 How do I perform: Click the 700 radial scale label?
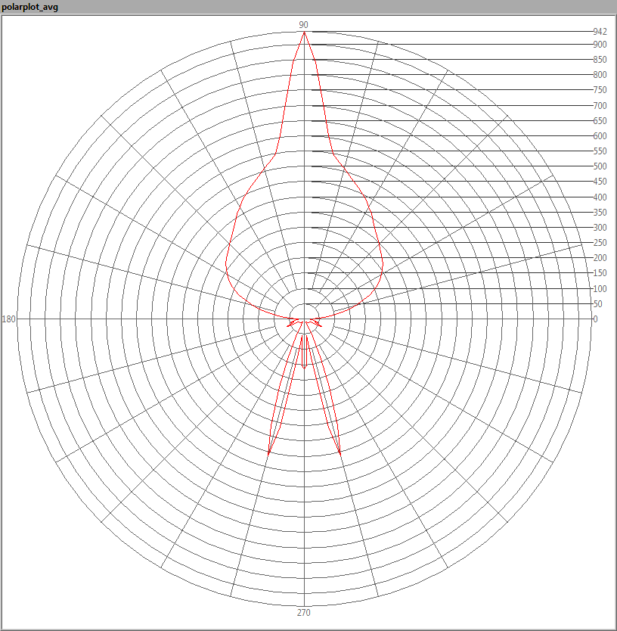[x=600, y=106]
